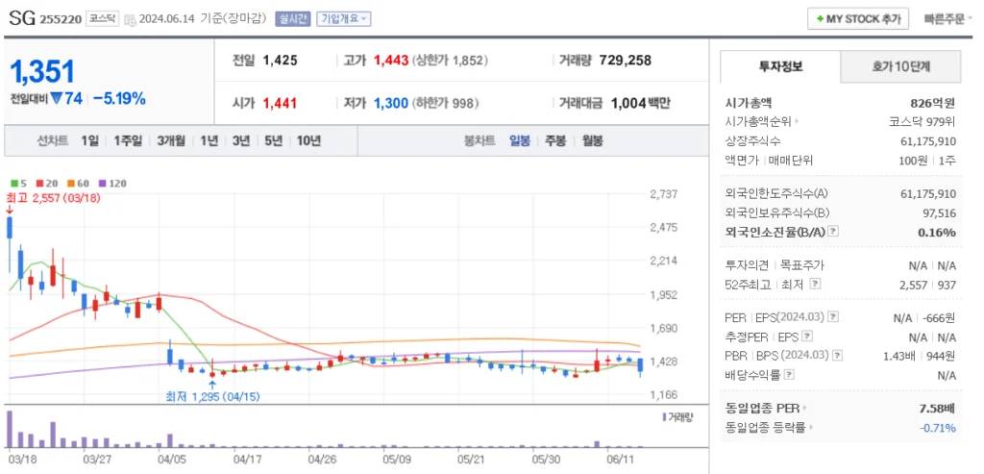Click the plus icon in MY STOCK 추가
Screen dimensions: 984x474
pos(820,19)
